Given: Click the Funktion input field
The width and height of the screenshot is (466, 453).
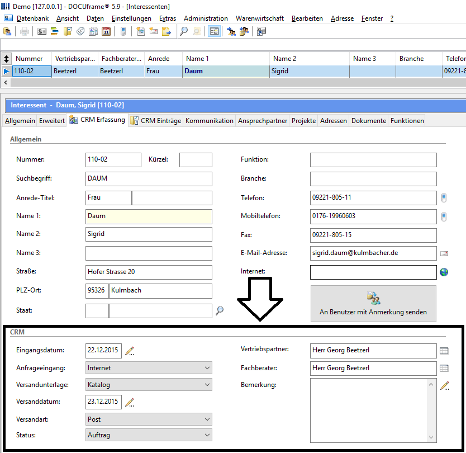Looking at the screenshot, I should (x=373, y=160).
